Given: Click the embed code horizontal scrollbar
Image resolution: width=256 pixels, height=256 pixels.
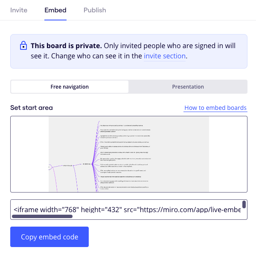Looking at the screenshot, I should coord(42,216).
